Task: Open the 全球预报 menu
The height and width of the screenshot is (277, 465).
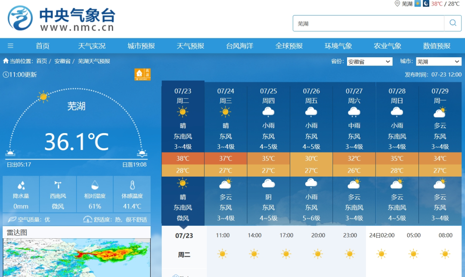Action: 289,46
